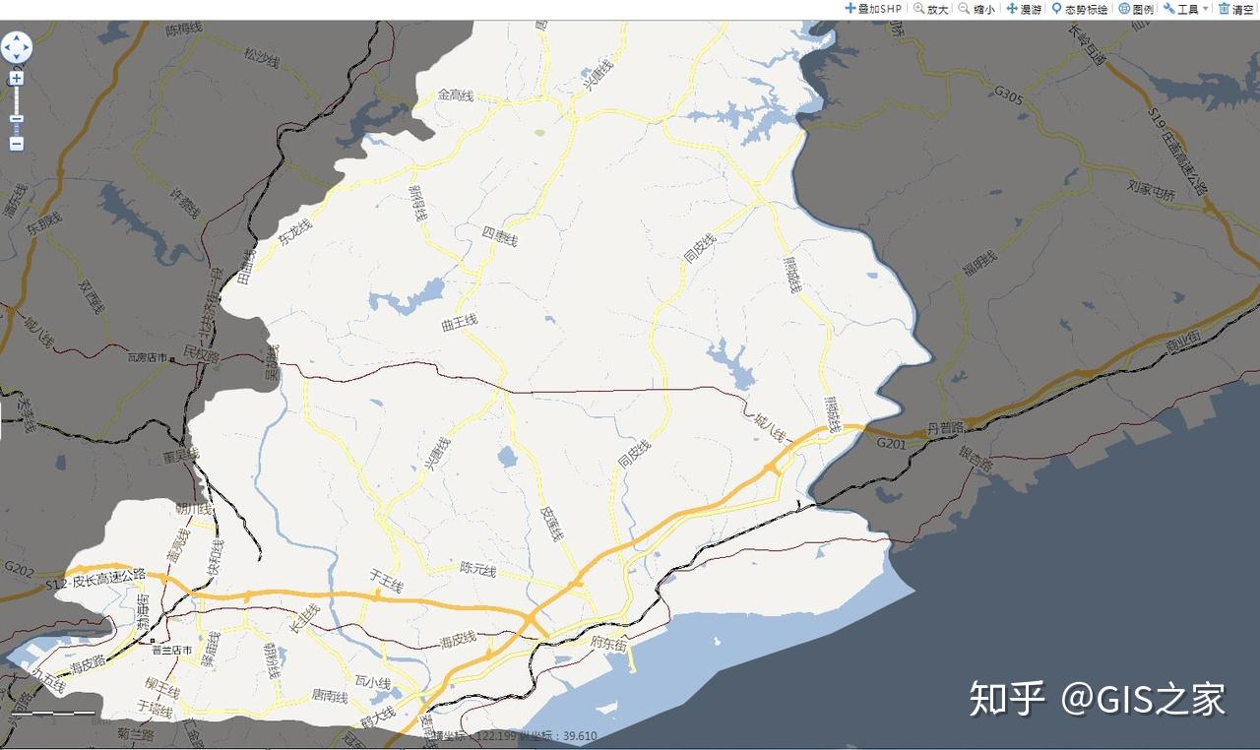Click the up arrow on the map compass

click(17, 37)
